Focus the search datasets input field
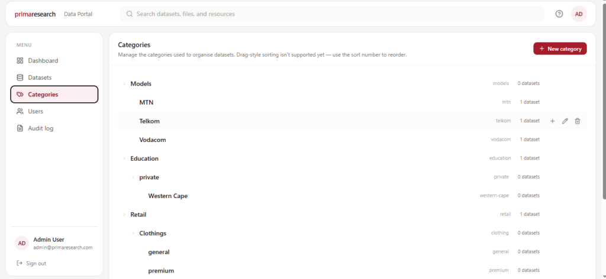The width and height of the screenshot is (606, 279). click(332, 14)
